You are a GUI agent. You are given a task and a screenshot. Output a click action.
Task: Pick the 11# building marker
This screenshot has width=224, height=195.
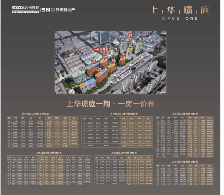tap(104, 57)
